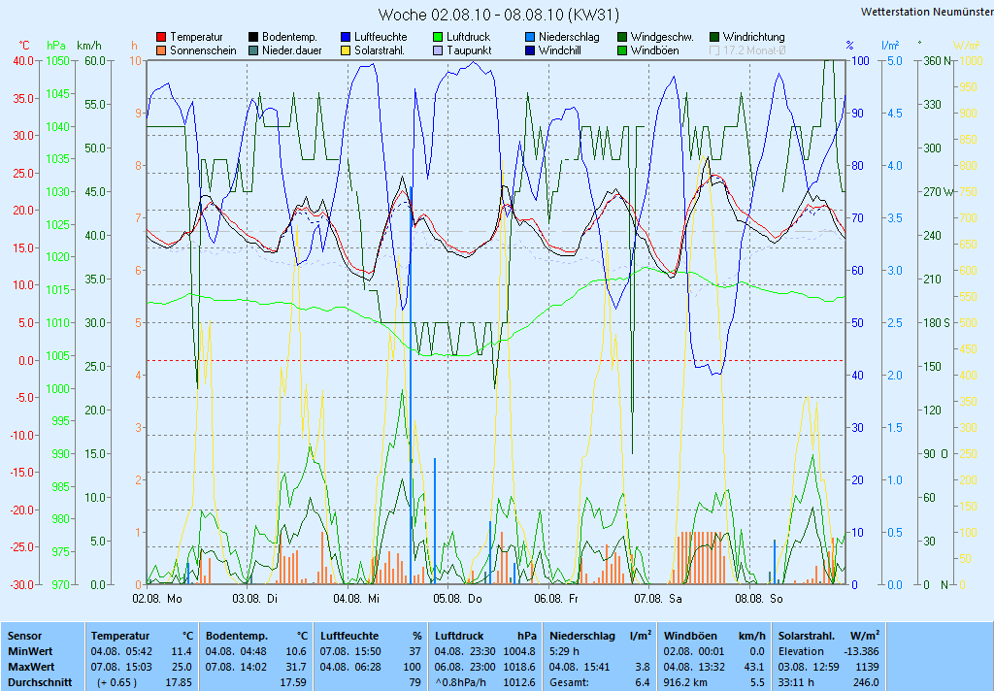Click the black Bodentemp. legend swatch
Image resolution: width=994 pixels, height=691 pixels.
tap(253, 38)
